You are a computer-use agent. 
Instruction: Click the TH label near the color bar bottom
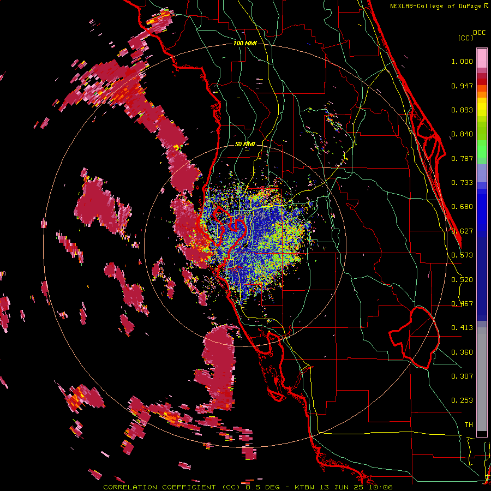click(469, 425)
